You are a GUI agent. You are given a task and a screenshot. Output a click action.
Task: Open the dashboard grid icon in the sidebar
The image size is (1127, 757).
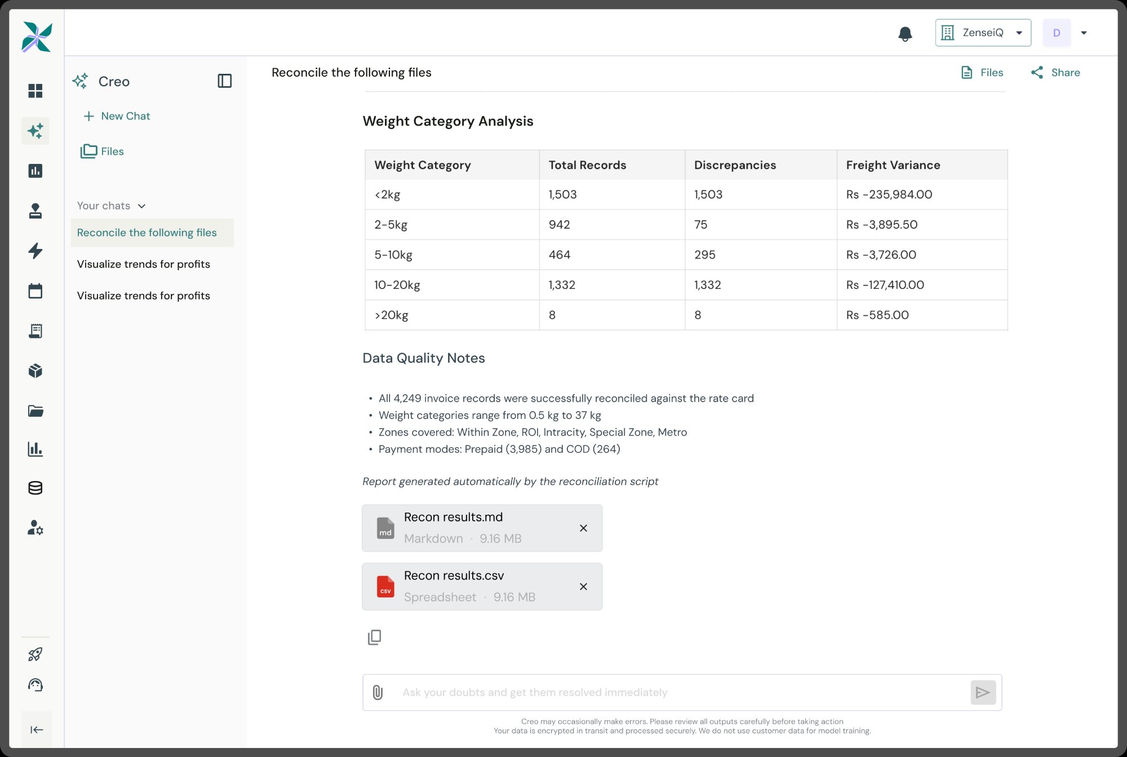(36, 91)
